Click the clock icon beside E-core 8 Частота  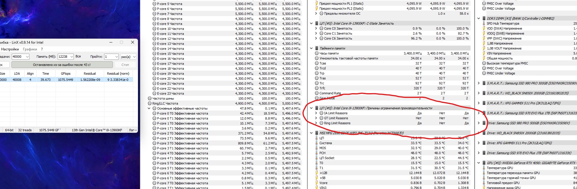(154, 19)
